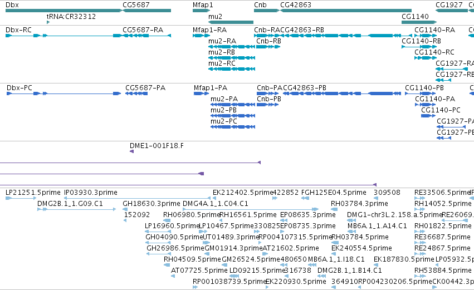Select the EK212402.5prime EST label
This screenshot has width=474, height=290.
[x=243, y=193]
